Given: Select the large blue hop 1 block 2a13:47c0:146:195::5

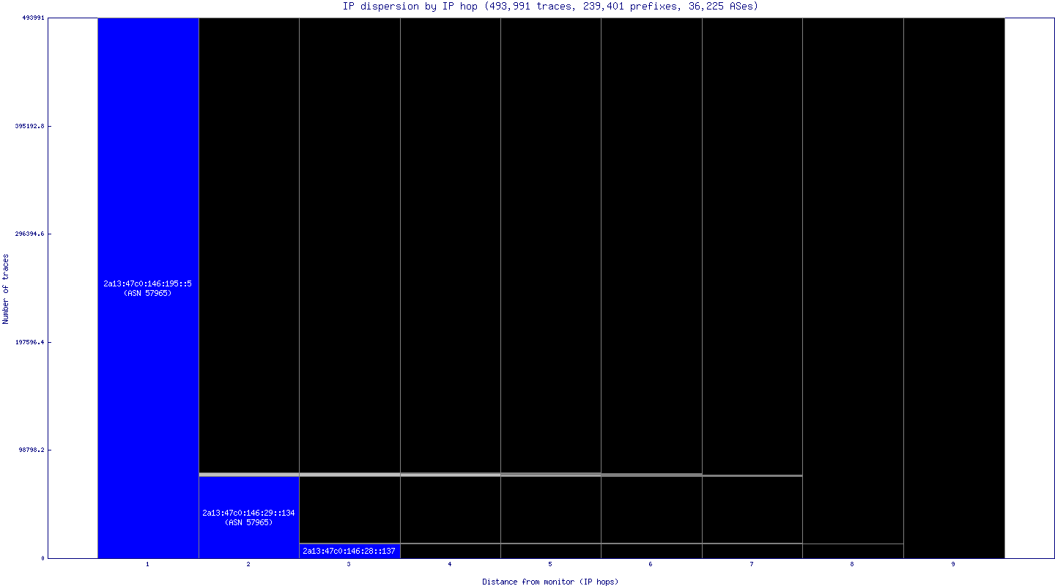Looking at the screenshot, I should 148,288.
